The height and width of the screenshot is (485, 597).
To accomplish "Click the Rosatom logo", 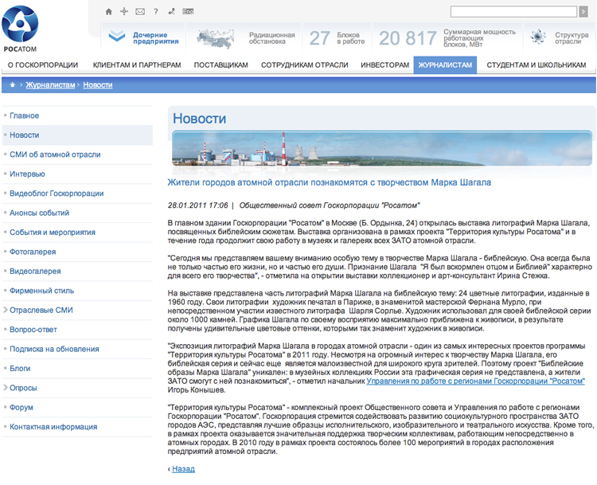I will (20, 29).
